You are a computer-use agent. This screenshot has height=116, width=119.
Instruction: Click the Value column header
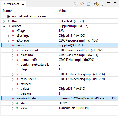[x=63, y=11]
